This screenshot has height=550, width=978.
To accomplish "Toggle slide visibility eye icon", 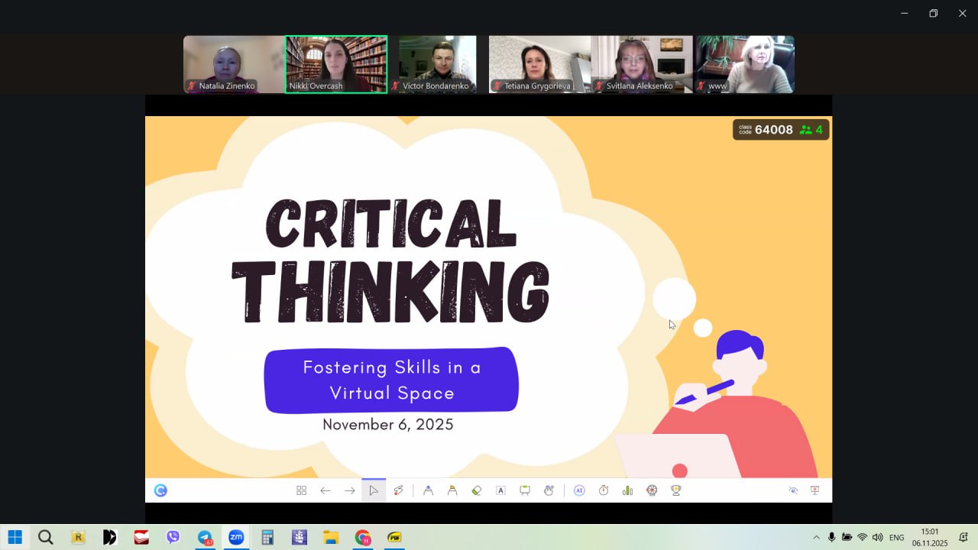I will tap(793, 490).
